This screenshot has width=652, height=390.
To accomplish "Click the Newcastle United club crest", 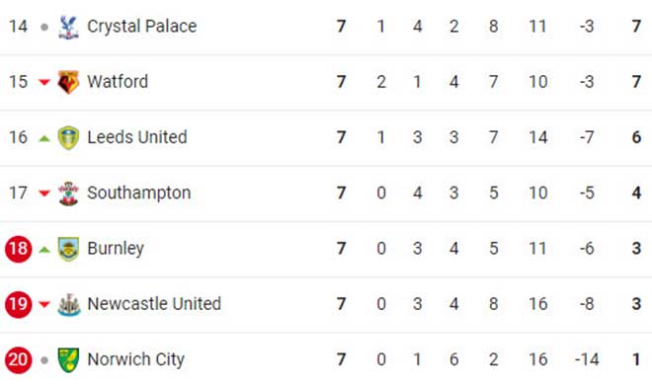I will 68,304.
